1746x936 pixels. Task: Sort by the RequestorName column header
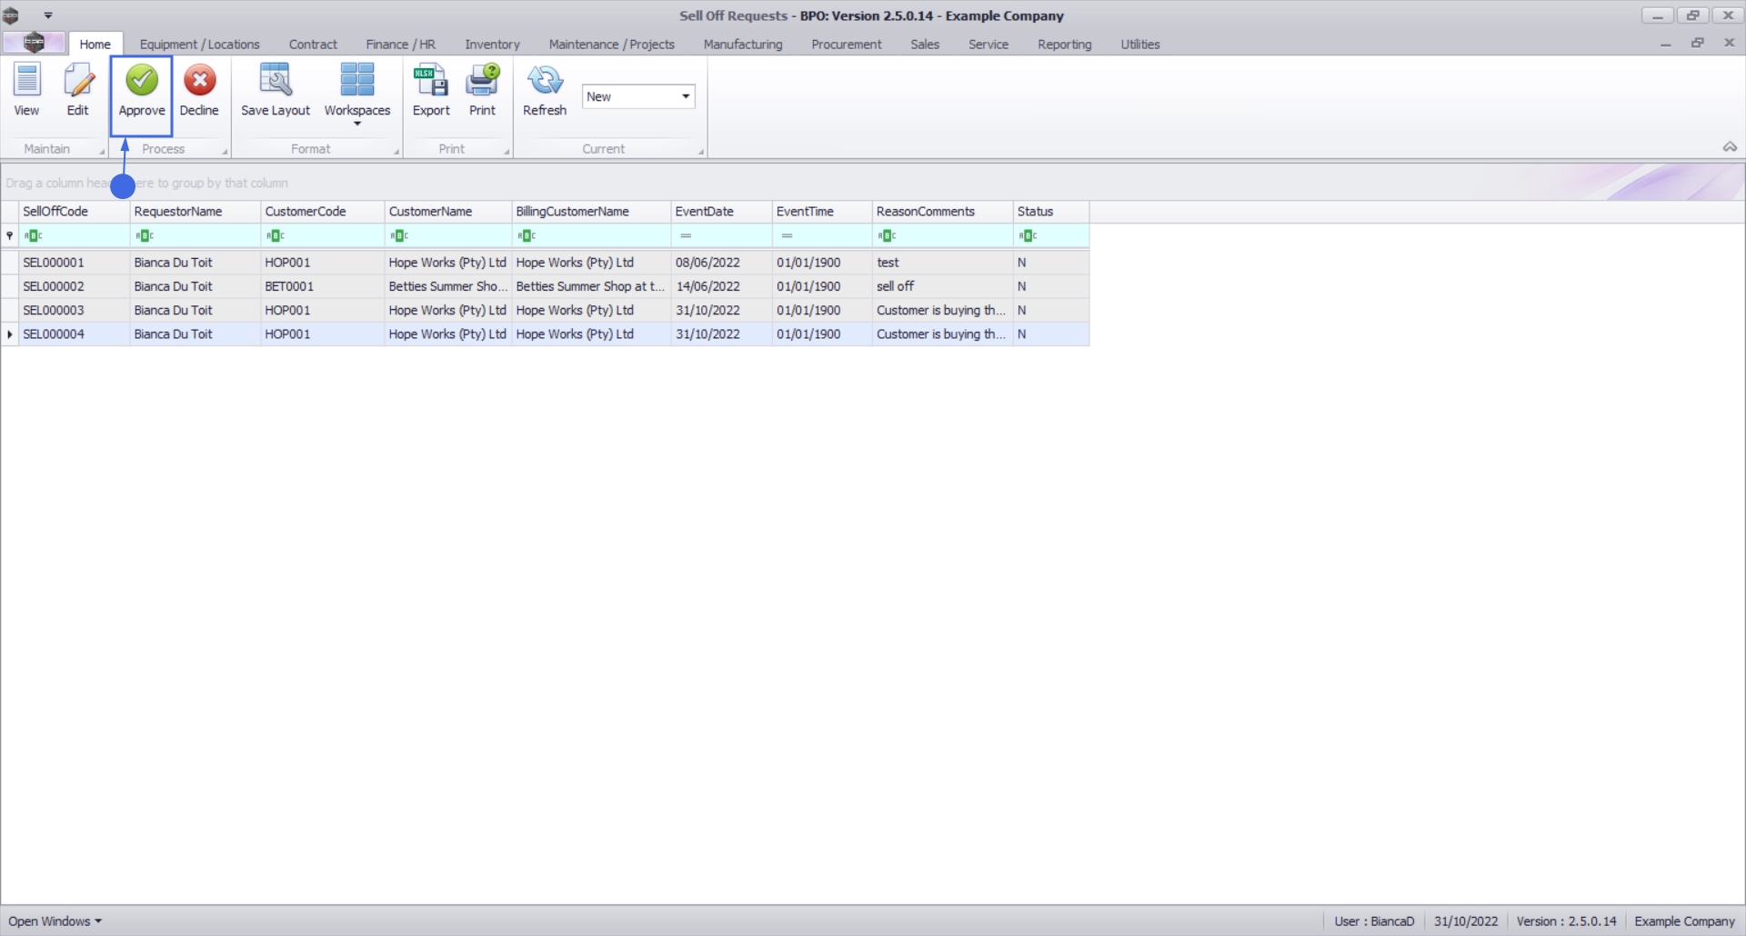[196, 212]
